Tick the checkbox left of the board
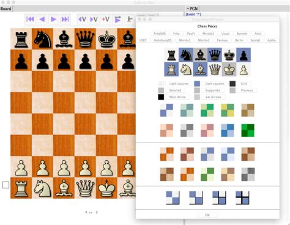The image size is (290, 225). pyautogui.click(x=6, y=185)
